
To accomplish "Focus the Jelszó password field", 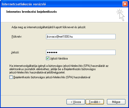I will coord(81,52).
